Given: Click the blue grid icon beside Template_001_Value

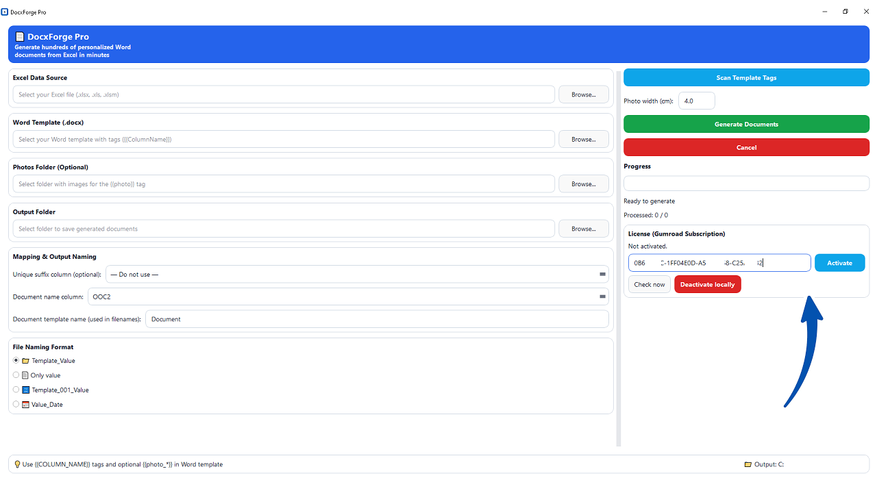Looking at the screenshot, I should (x=25, y=389).
